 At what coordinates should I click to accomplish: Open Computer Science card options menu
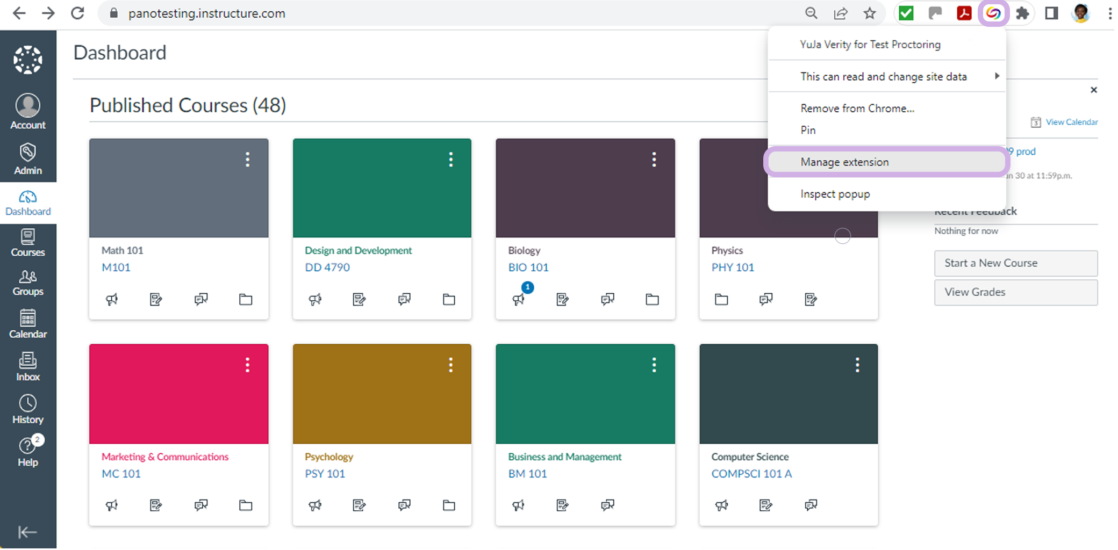(x=857, y=365)
